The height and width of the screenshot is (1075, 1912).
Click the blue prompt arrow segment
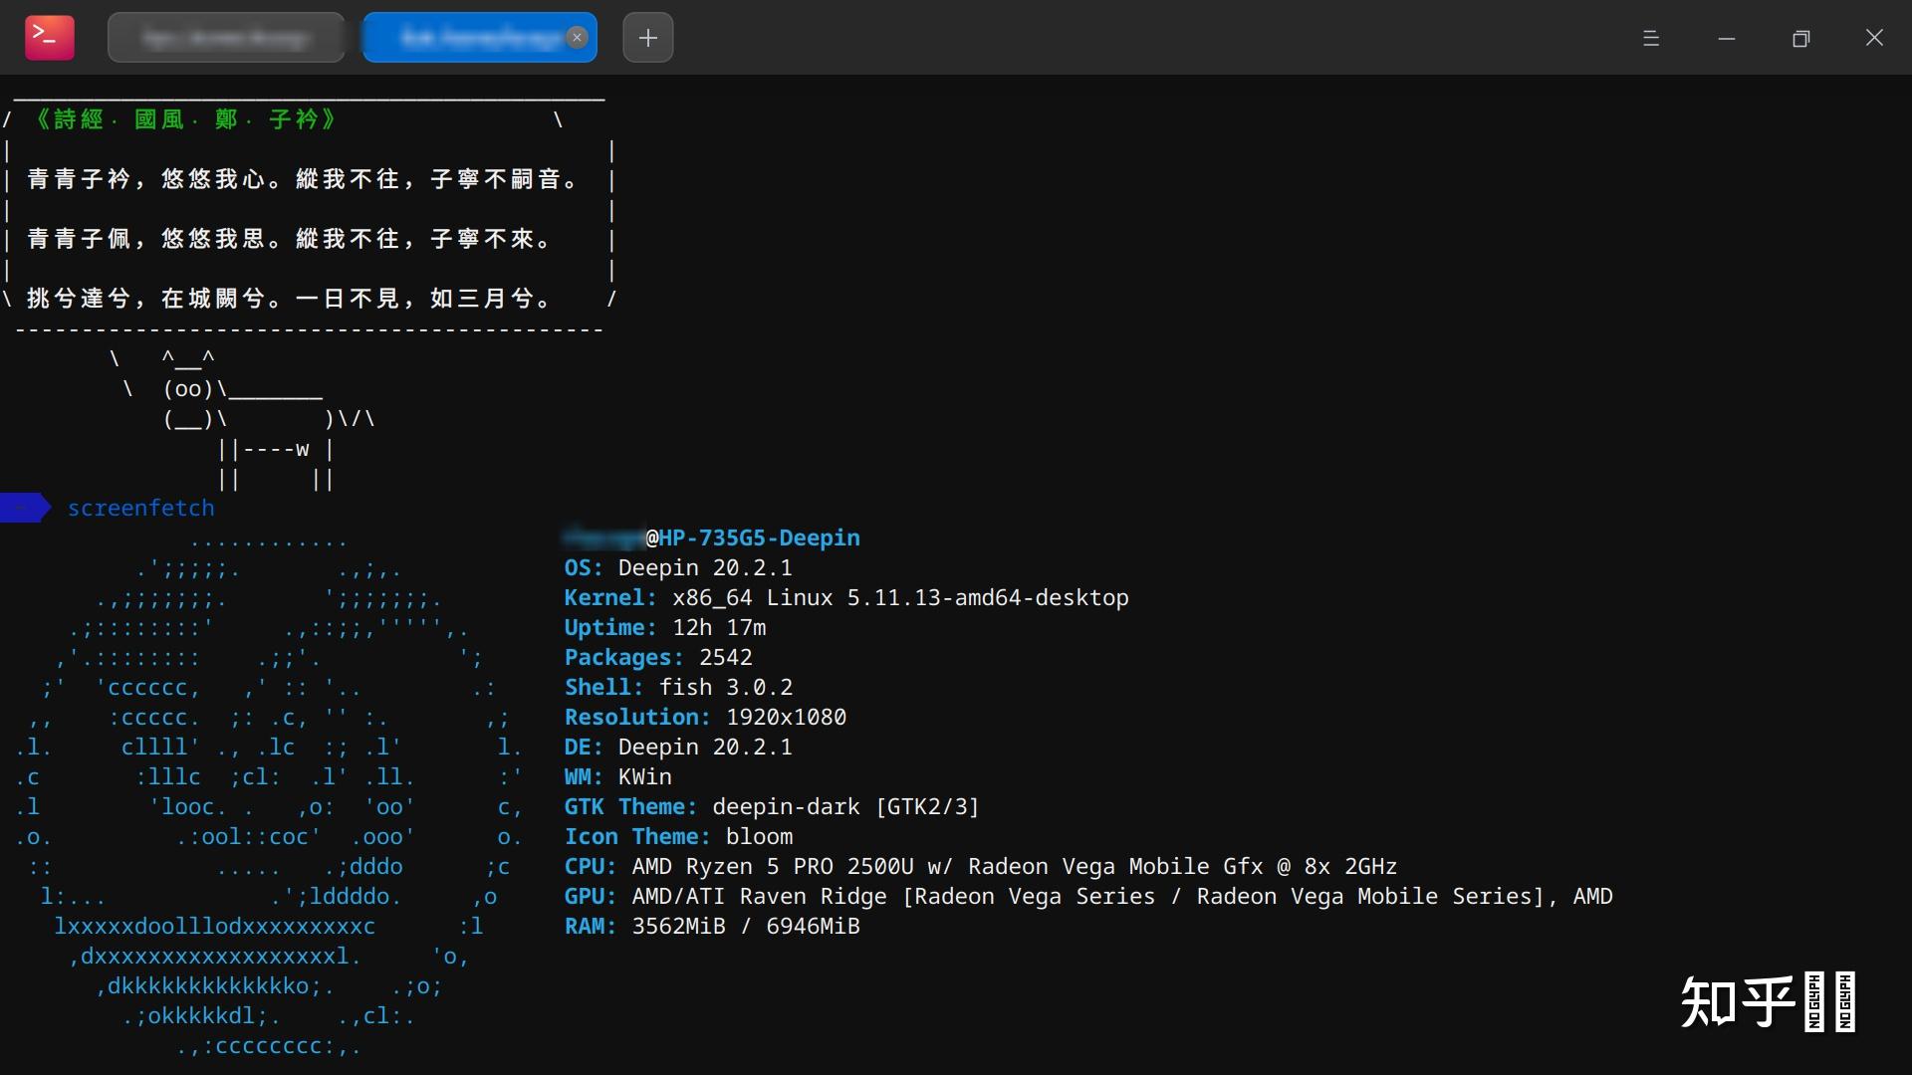(x=25, y=508)
